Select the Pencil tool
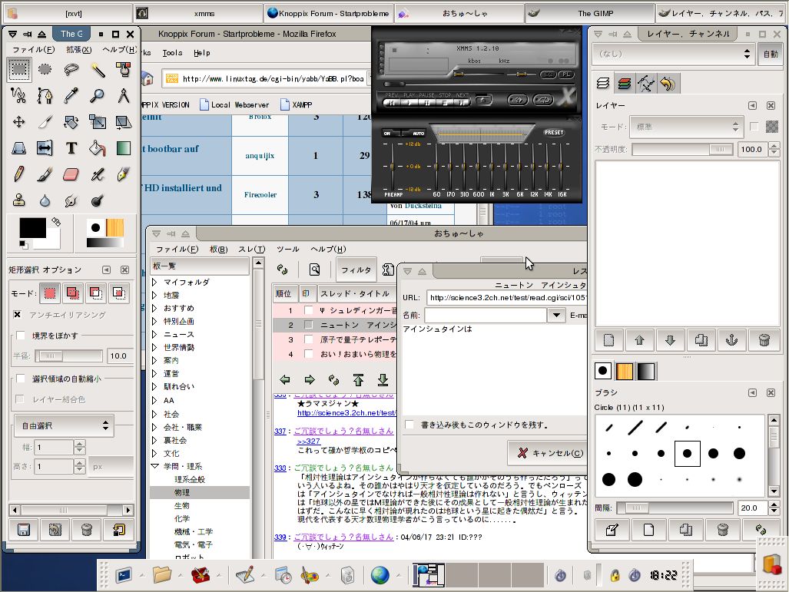The width and height of the screenshot is (789, 592). [x=19, y=174]
